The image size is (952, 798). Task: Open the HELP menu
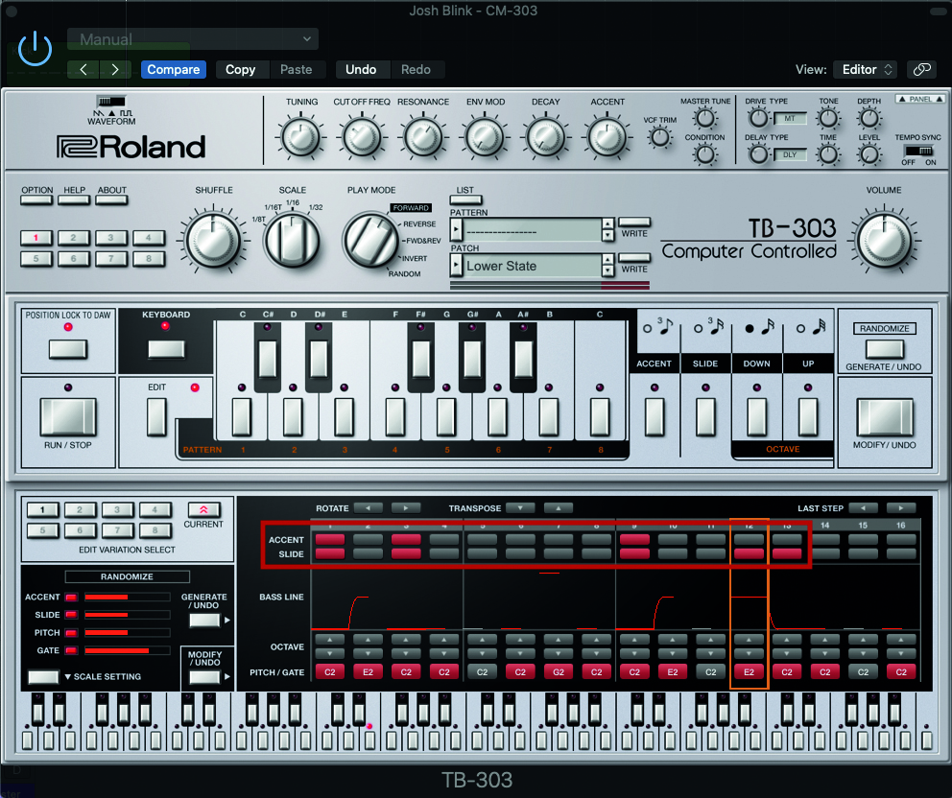(x=74, y=200)
